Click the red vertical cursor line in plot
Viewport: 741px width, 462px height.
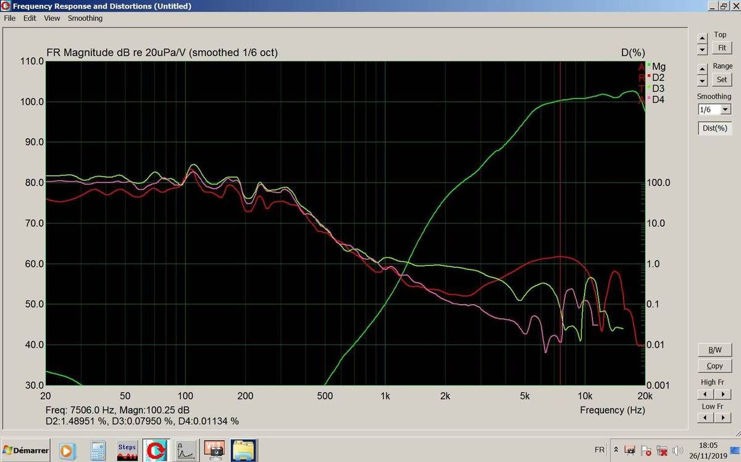(x=560, y=222)
